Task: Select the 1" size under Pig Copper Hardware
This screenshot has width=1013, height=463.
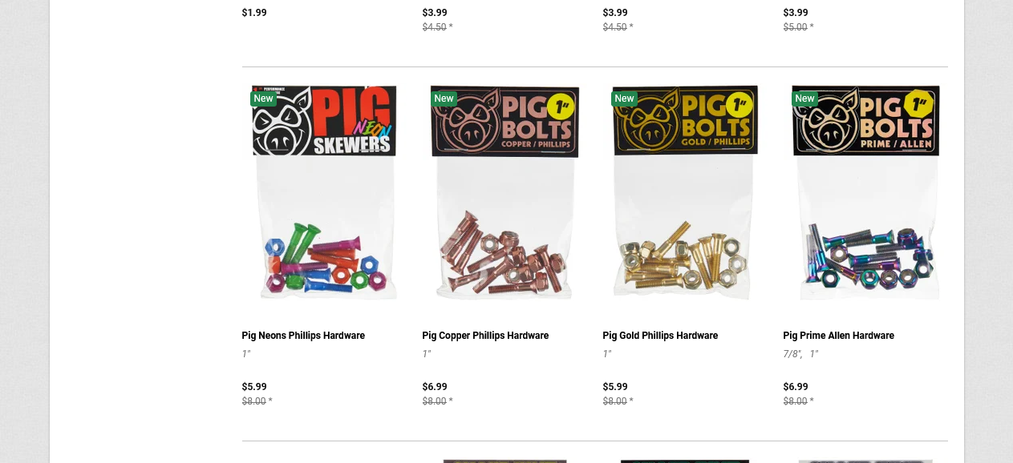Action: coord(427,353)
